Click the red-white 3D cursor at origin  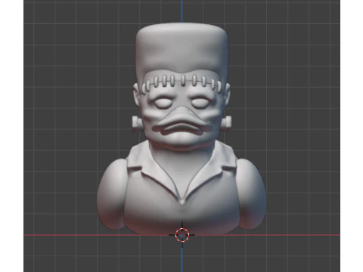click(x=181, y=235)
